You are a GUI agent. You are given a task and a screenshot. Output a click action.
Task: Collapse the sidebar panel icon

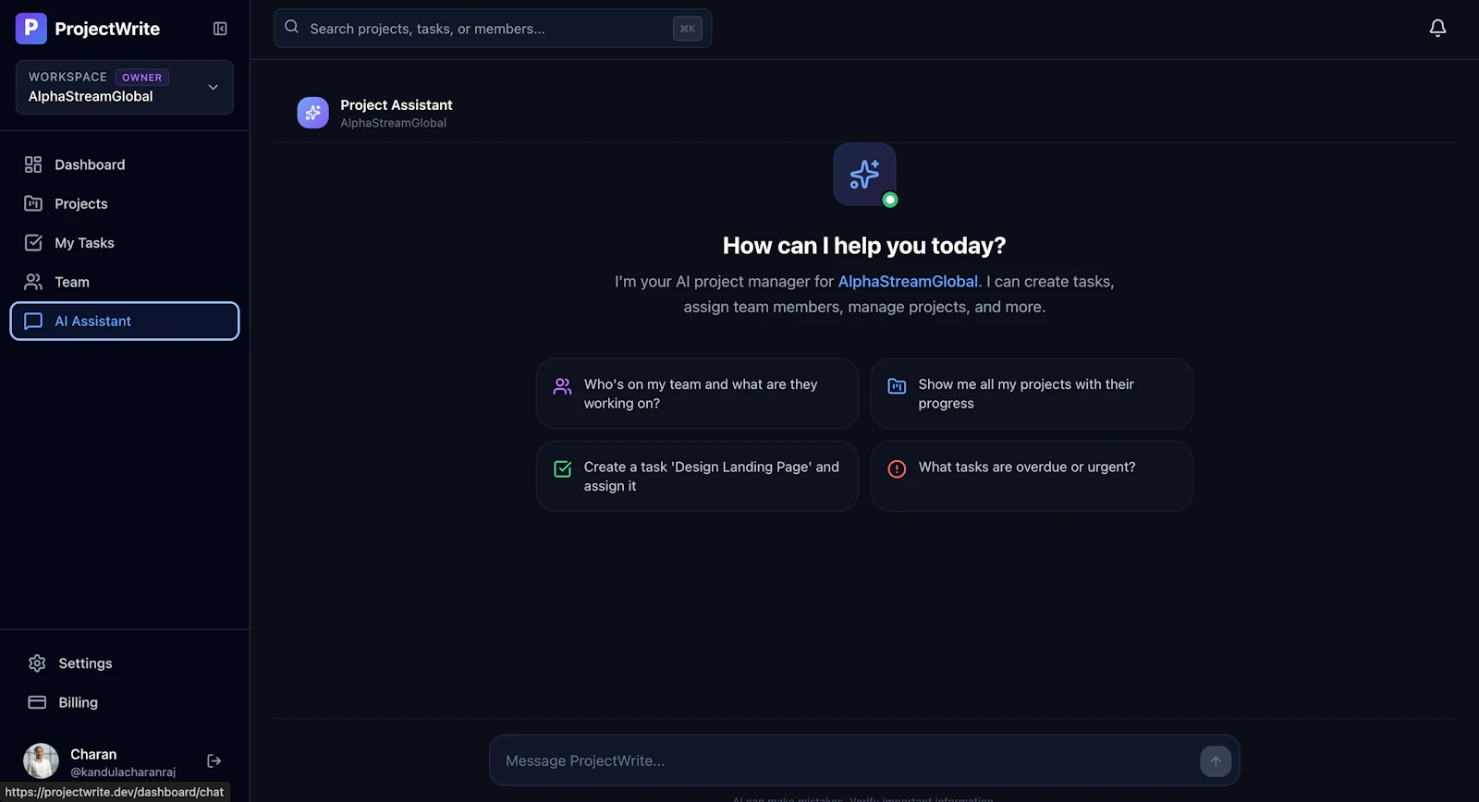click(x=220, y=29)
